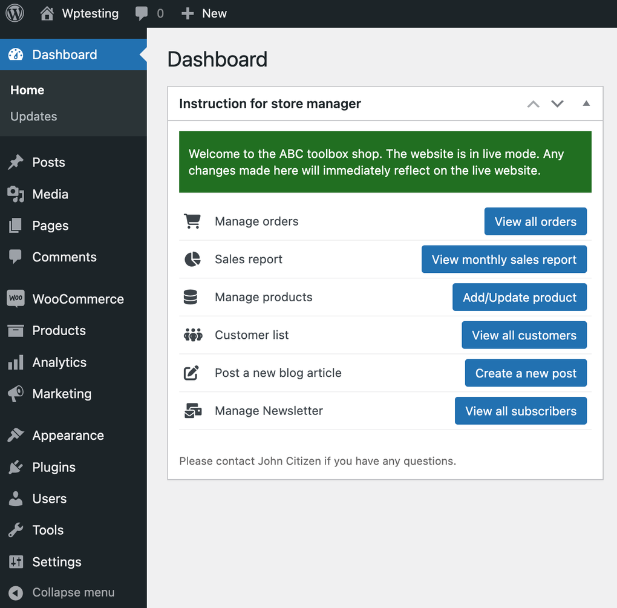Image resolution: width=617 pixels, height=608 pixels.
Task: Click the pie chart icon next to Sales report
Action: pos(192,259)
